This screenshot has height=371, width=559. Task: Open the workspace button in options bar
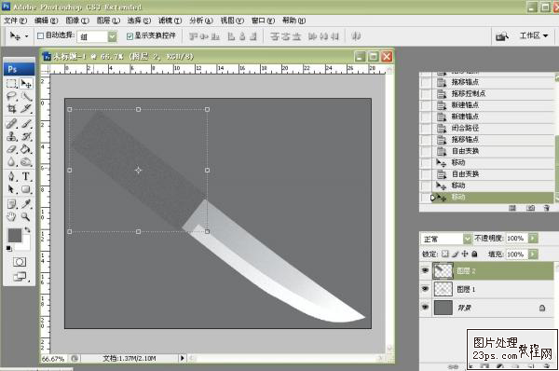tap(533, 35)
